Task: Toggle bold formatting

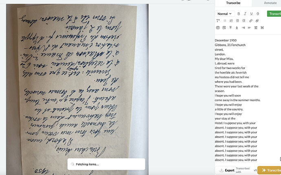Action: tap(239, 13)
